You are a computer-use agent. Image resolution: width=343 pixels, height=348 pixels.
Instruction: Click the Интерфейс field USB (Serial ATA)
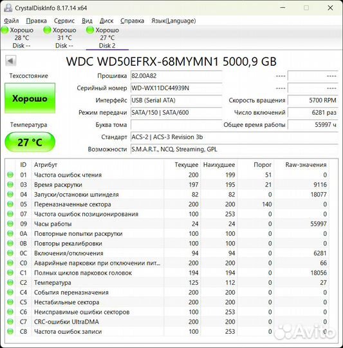tap(176, 101)
